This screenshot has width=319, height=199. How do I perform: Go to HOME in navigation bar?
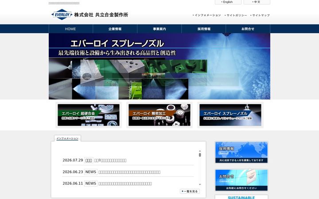(x=70, y=29)
